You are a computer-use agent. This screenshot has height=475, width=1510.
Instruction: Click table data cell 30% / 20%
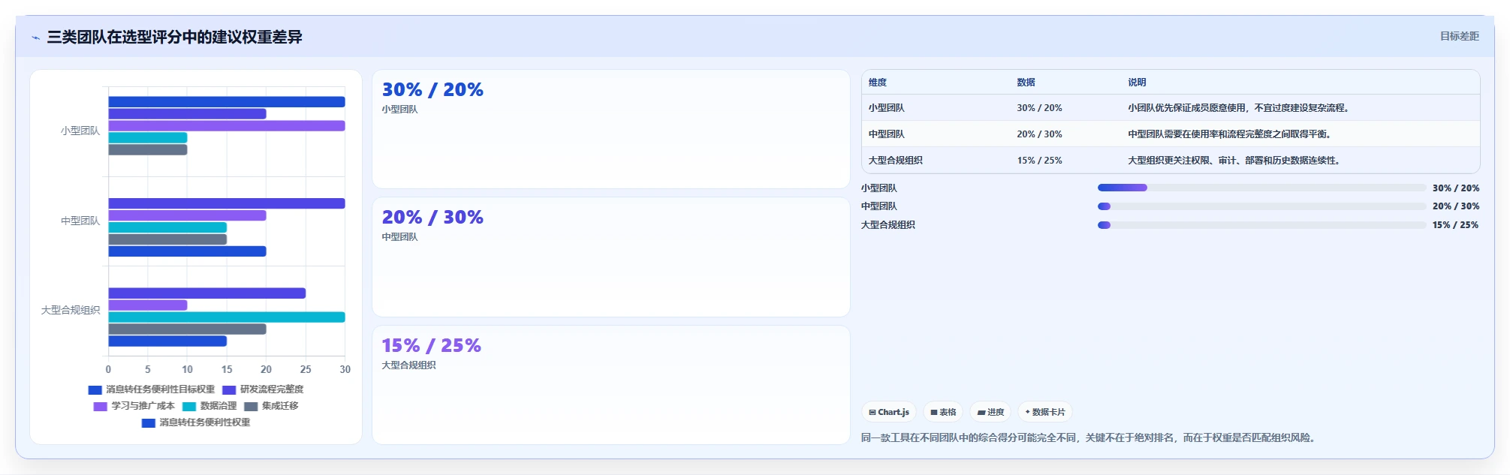(x=1040, y=108)
